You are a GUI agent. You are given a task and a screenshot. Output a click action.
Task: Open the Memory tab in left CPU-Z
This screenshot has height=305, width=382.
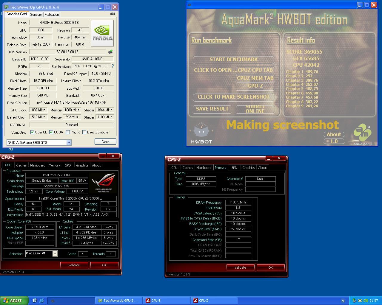point(54,165)
